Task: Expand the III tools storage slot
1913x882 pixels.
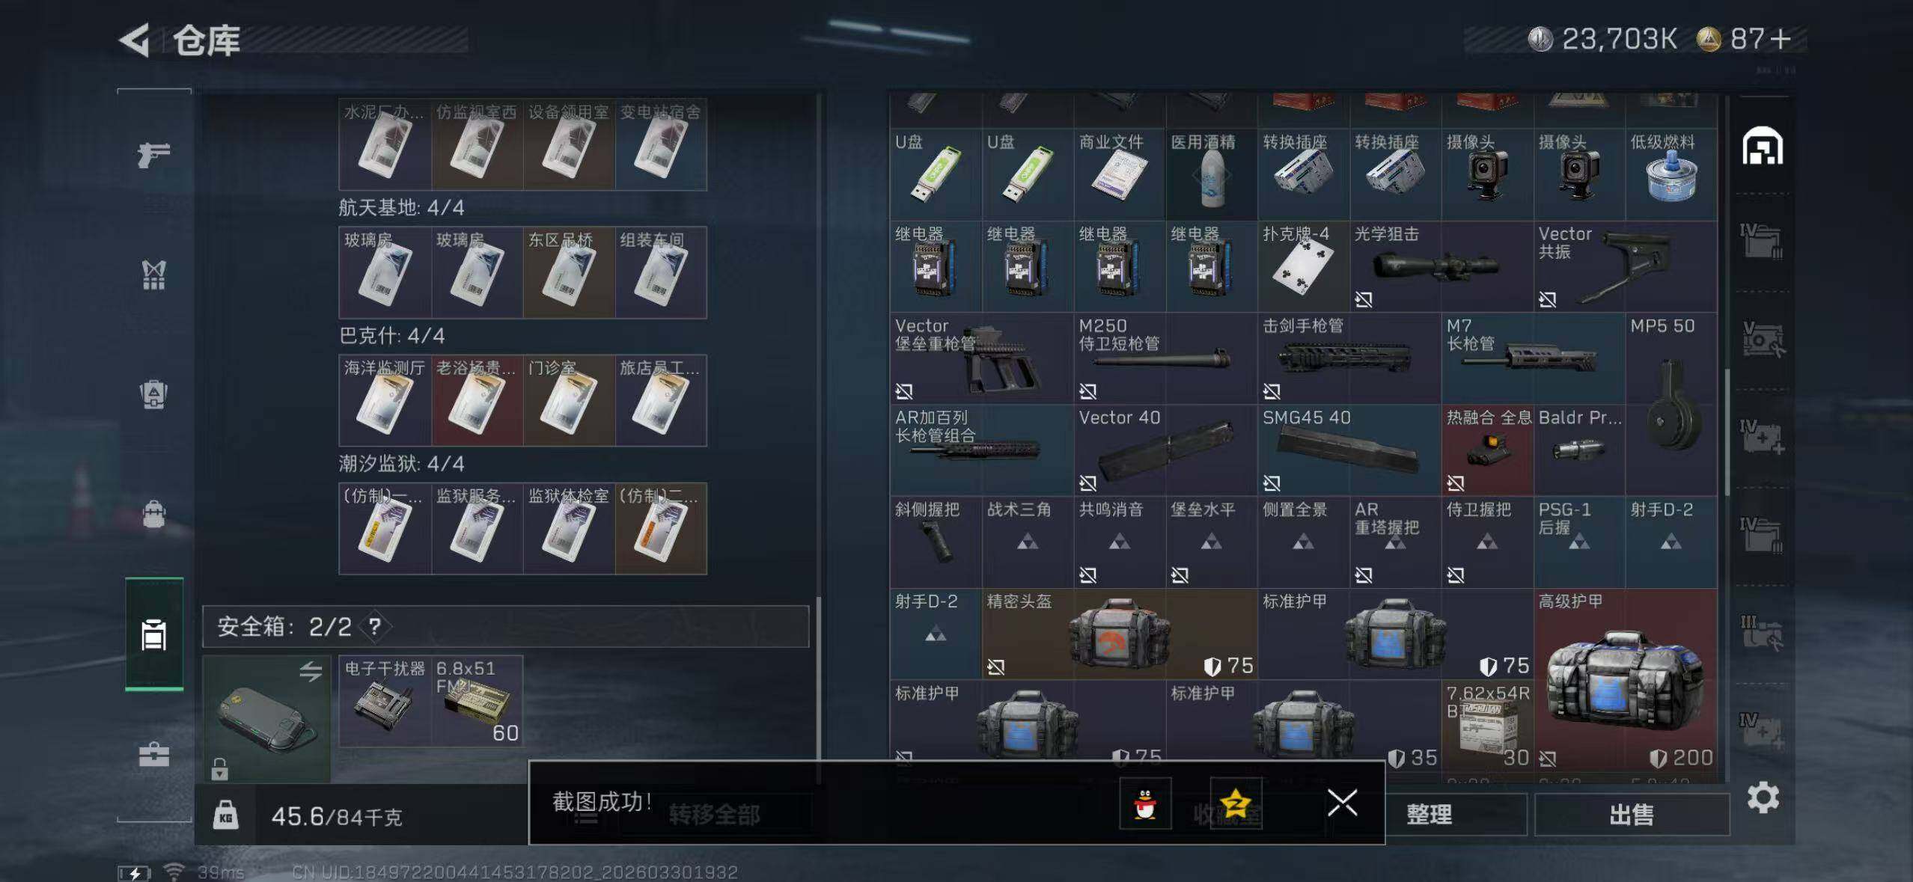Action: (x=1761, y=632)
